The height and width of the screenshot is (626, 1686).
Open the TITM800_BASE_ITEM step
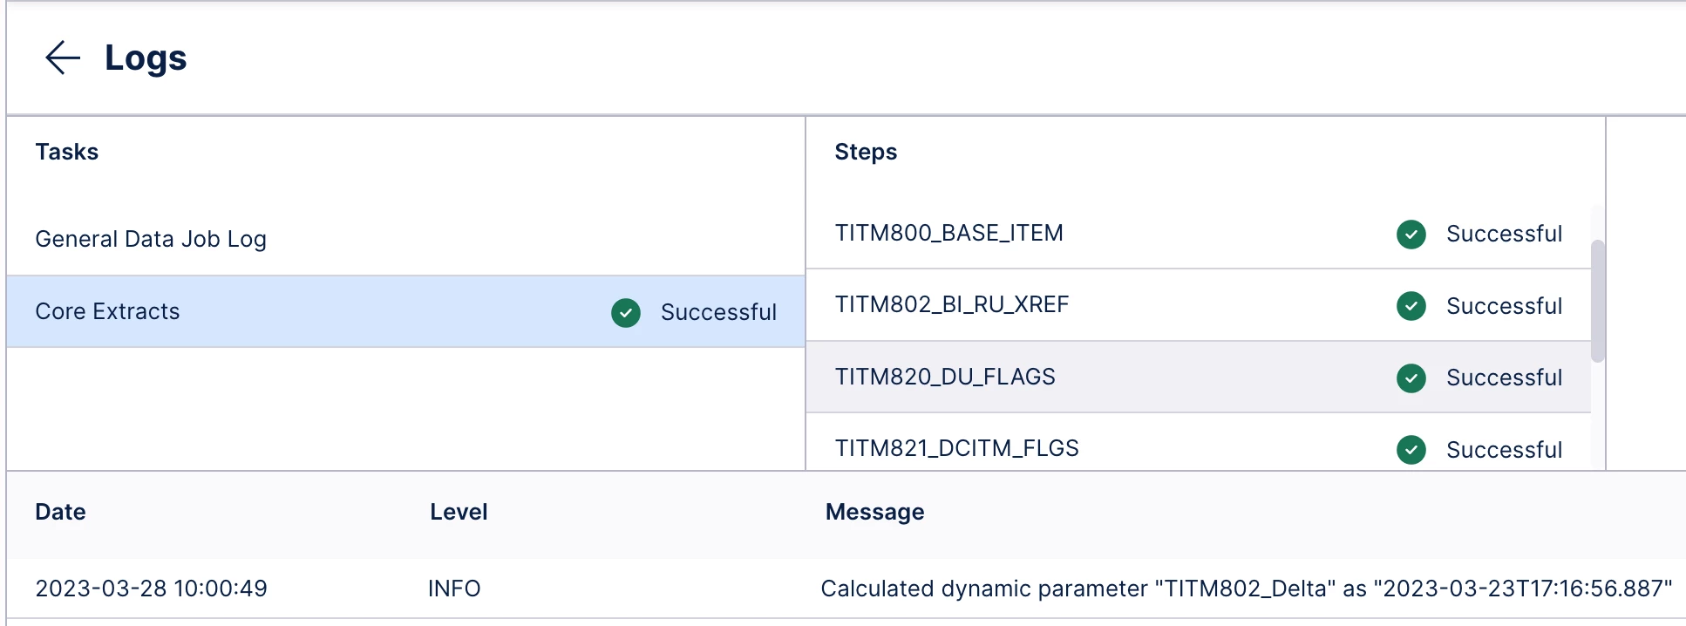click(948, 233)
